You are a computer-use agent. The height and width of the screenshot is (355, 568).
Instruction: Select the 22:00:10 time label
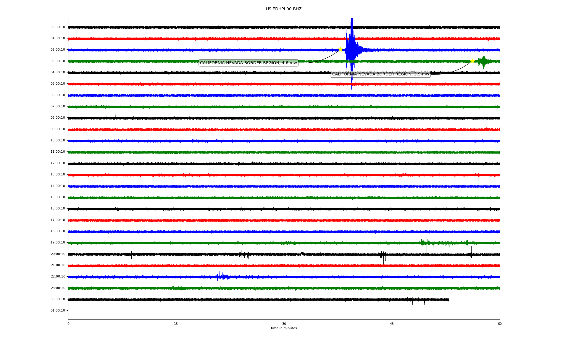[x=58, y=277]
